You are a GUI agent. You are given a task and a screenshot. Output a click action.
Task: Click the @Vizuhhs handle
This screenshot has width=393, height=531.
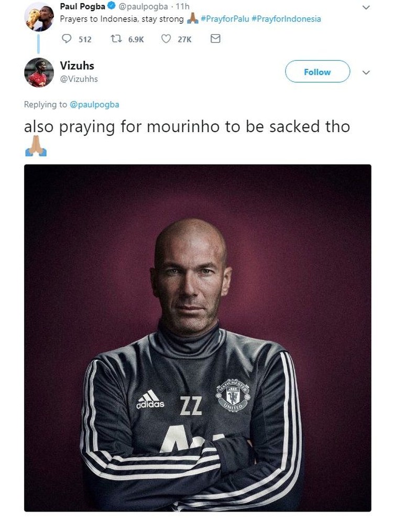coord(79,79)
